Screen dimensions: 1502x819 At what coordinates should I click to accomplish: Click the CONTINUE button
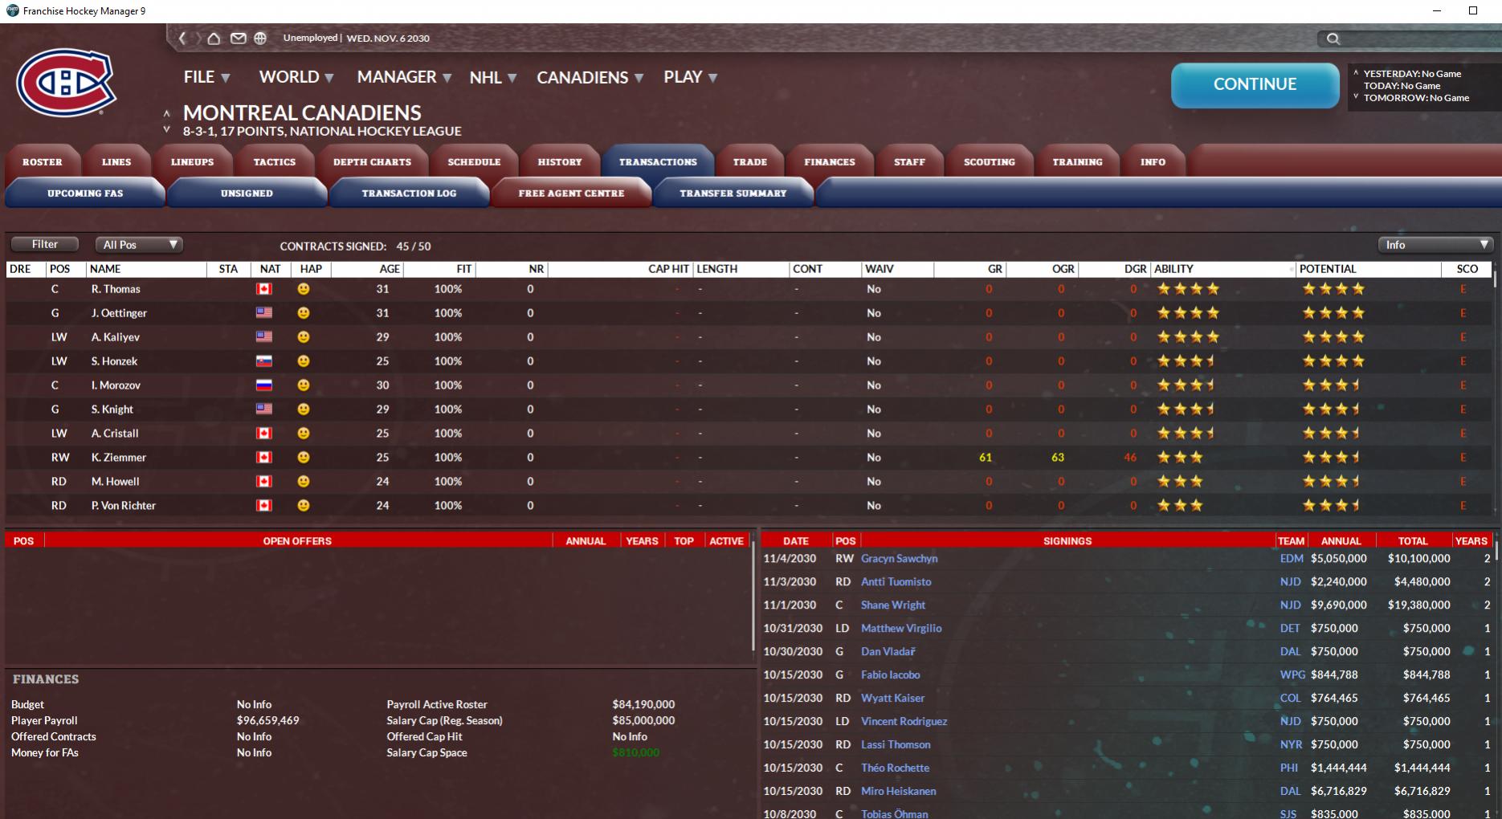click(x=1255, y=84)
